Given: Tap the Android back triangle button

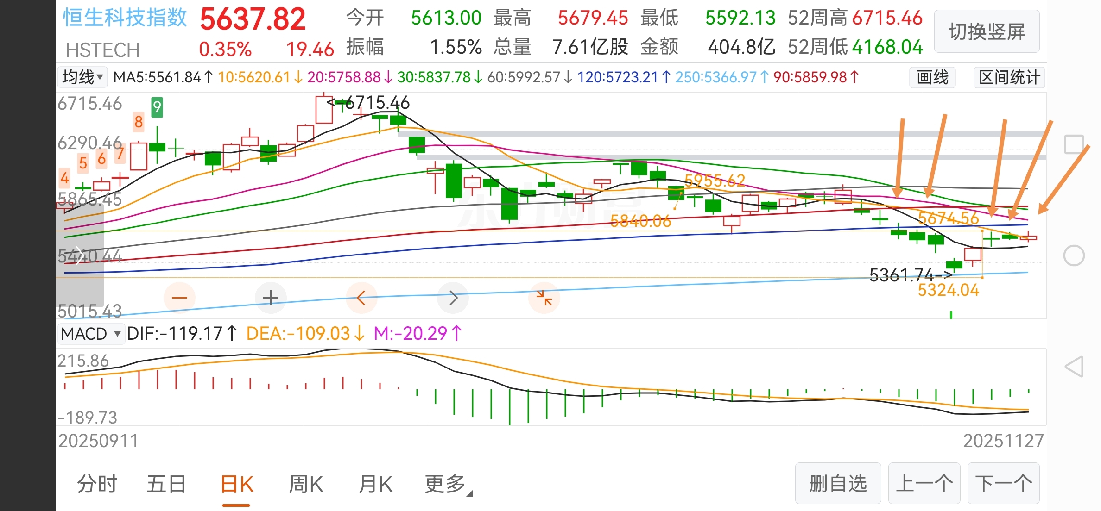Looking at the screenshot, I should [1074, 367].
